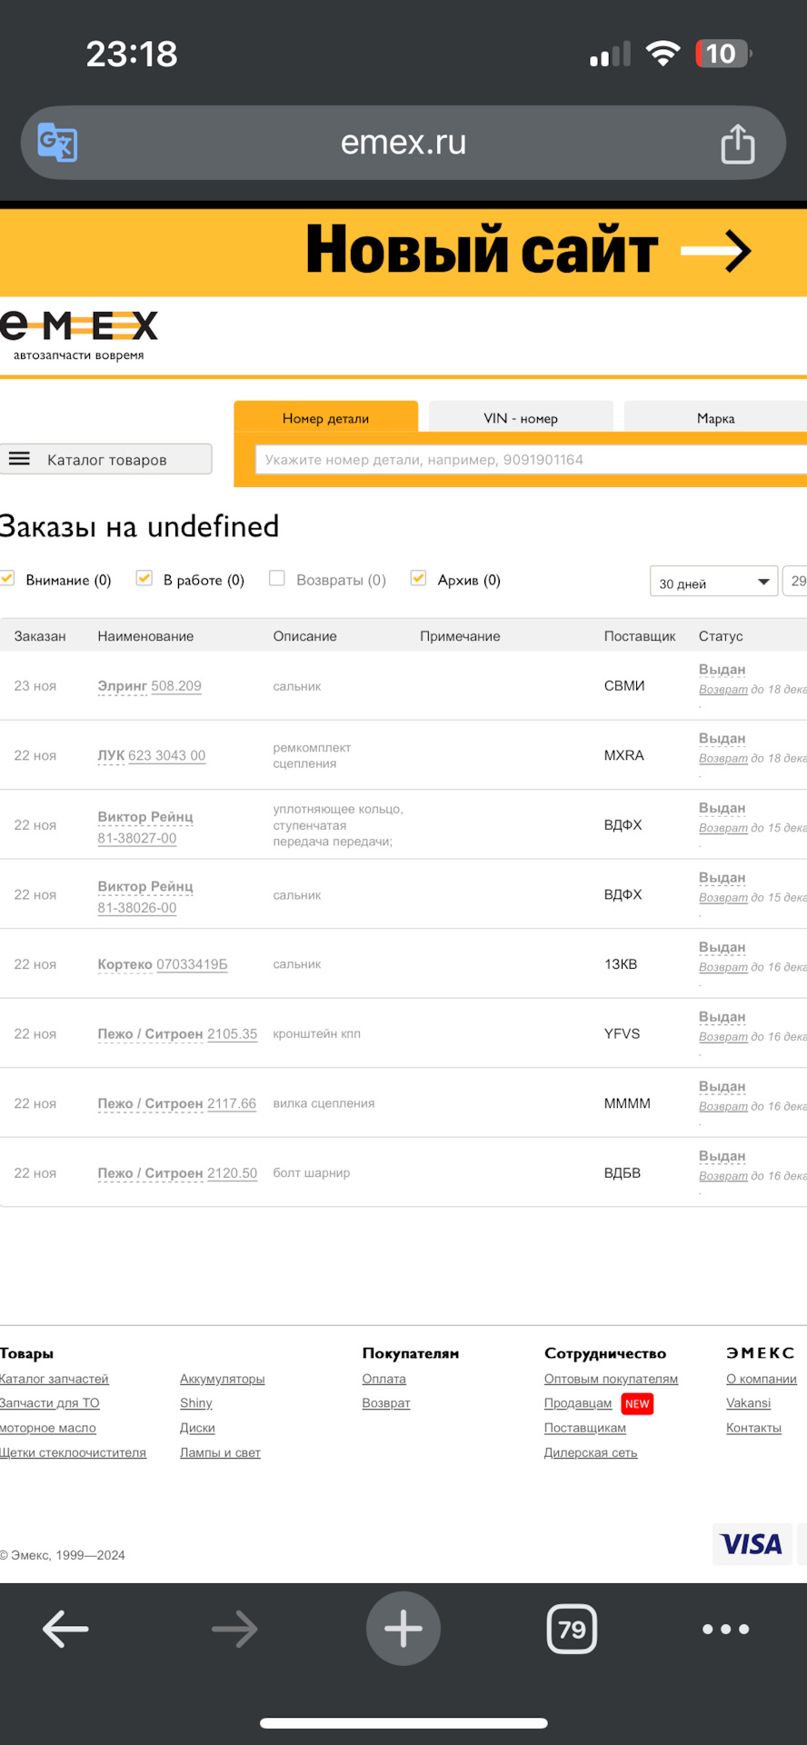
Task: Tap the Новый сайт banner arrow
Action: (x=716, y=251)
